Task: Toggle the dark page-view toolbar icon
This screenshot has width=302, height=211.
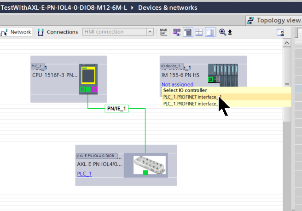Action: tap(188, 32)
